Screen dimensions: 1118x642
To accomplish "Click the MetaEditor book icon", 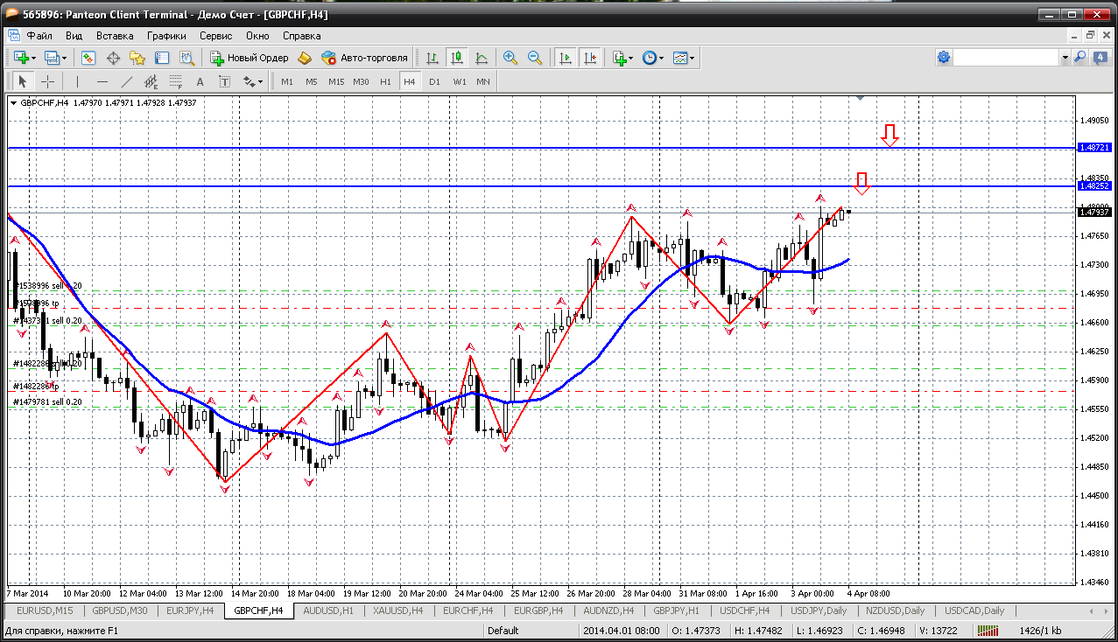I will tap(305, 58).
